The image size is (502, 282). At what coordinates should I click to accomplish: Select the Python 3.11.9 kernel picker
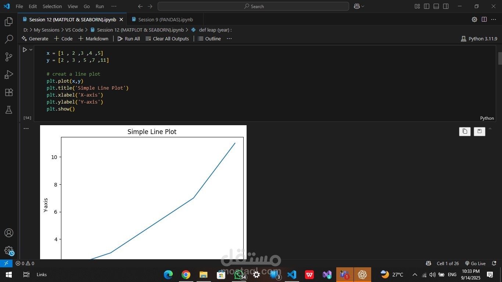[479, 39]
